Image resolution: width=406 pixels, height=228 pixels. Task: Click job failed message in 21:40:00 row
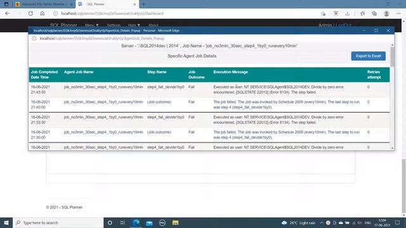(x=286, y=104)
